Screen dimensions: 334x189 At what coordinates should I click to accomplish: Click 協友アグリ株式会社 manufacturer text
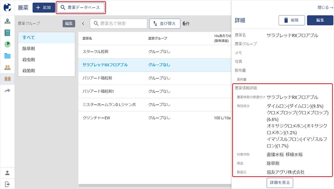coord(286,172)
